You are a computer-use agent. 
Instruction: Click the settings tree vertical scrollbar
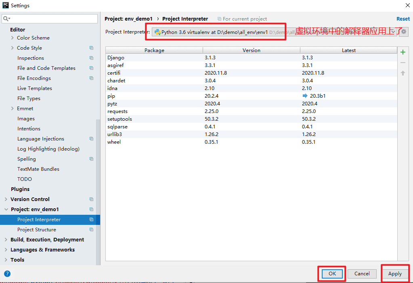[x=98, y=192]
